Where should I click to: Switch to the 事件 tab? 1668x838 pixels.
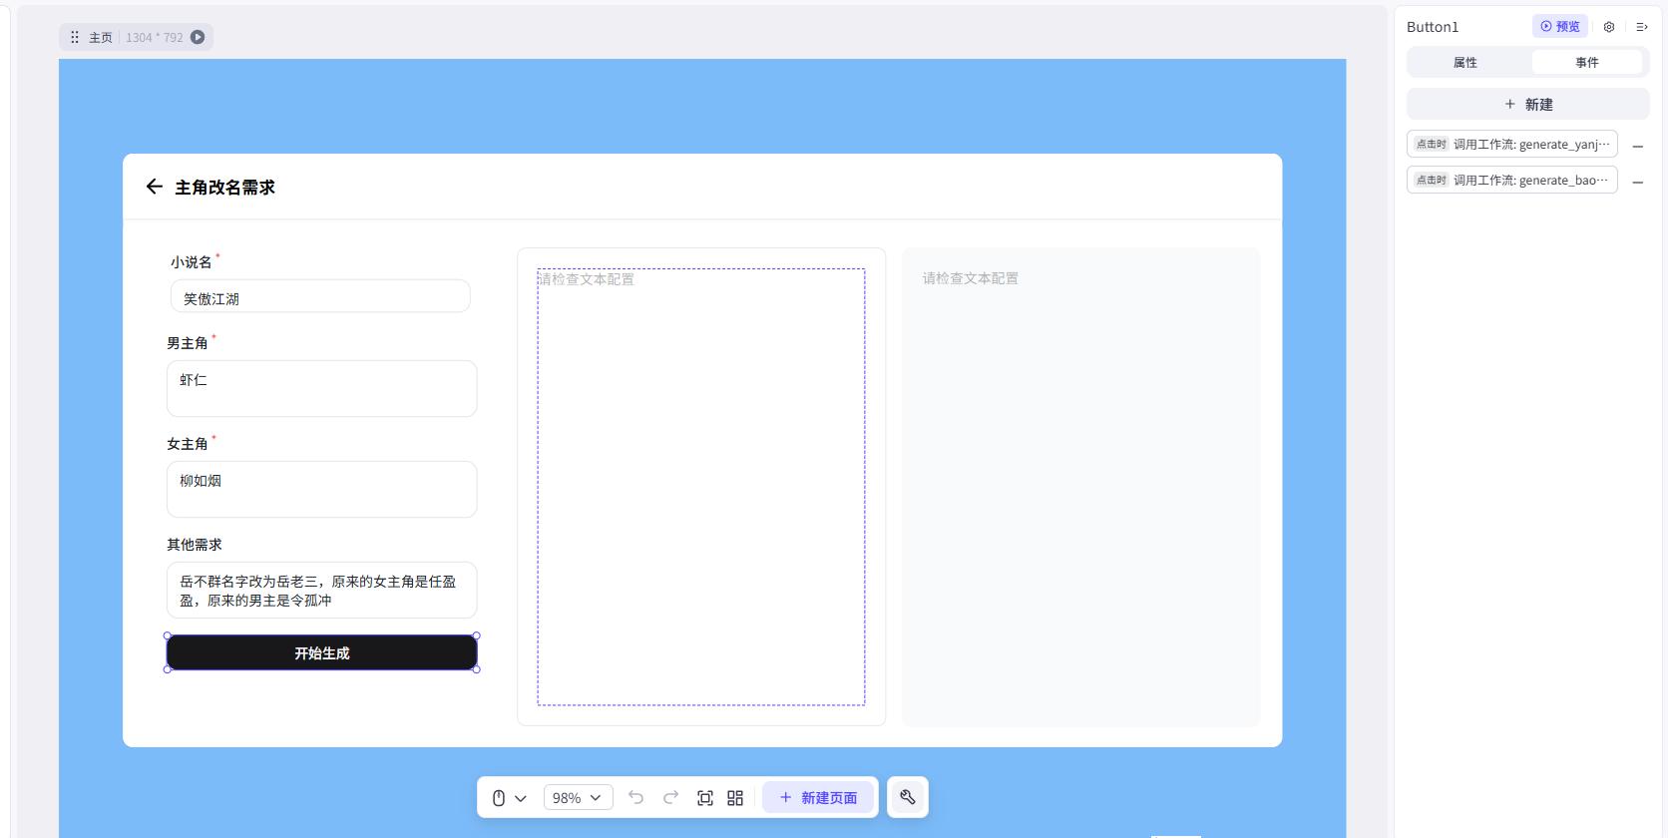pos(1586,62)
